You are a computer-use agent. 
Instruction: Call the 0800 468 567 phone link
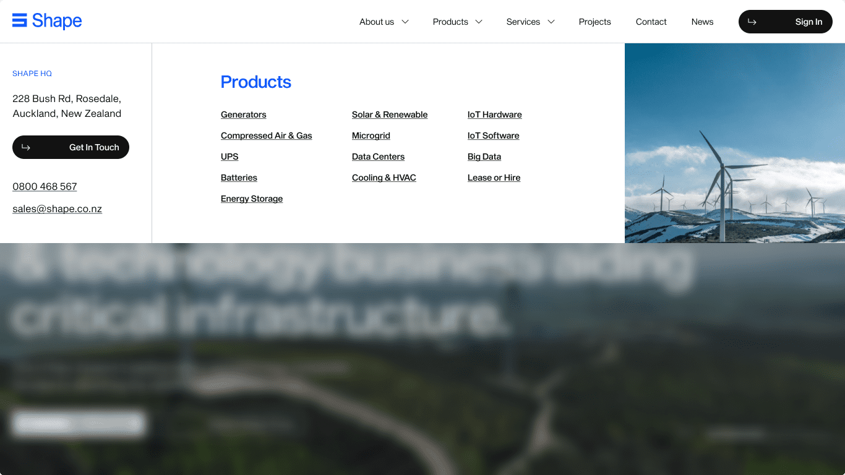point(45,186)
